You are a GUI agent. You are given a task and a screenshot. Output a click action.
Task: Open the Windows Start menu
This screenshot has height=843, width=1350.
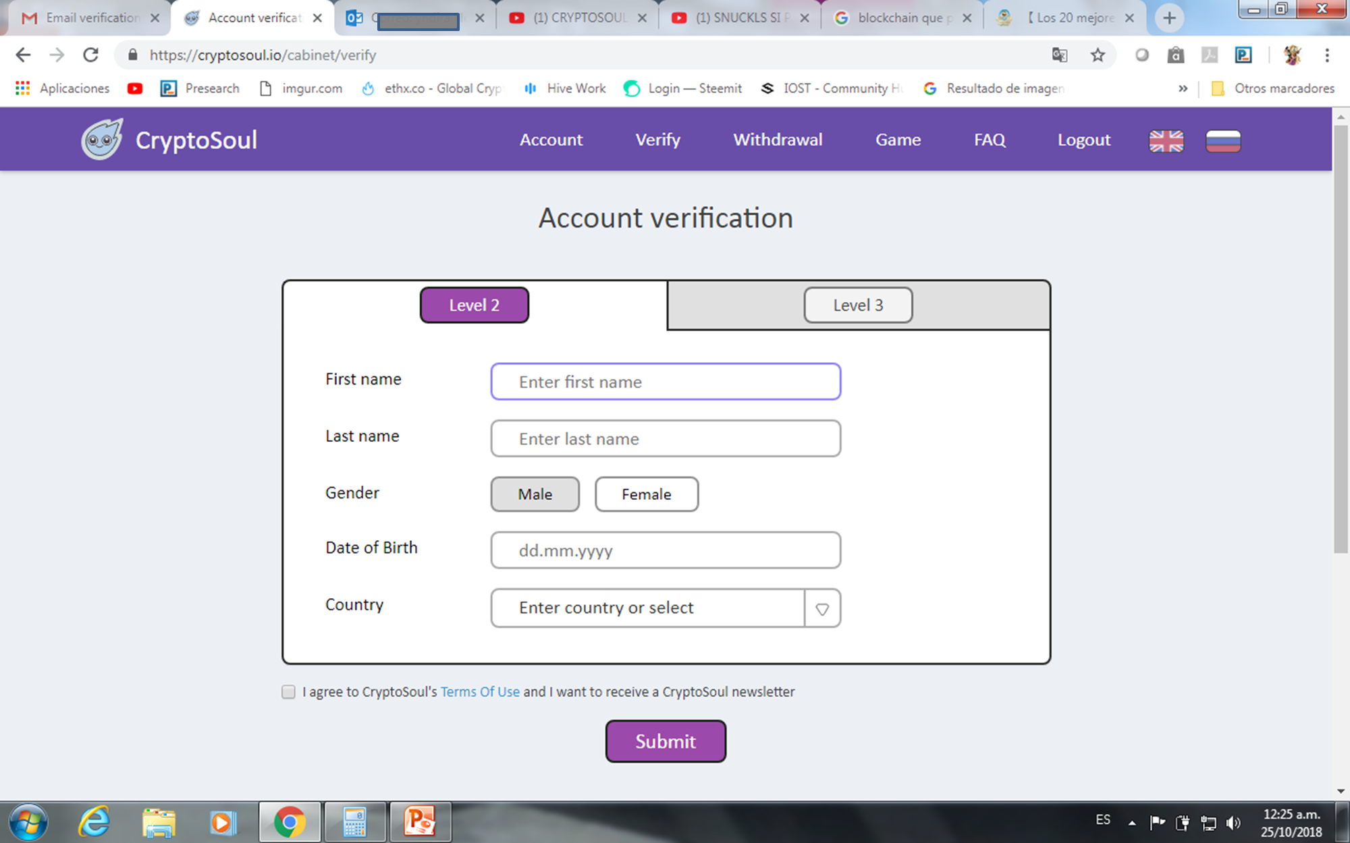28,822
